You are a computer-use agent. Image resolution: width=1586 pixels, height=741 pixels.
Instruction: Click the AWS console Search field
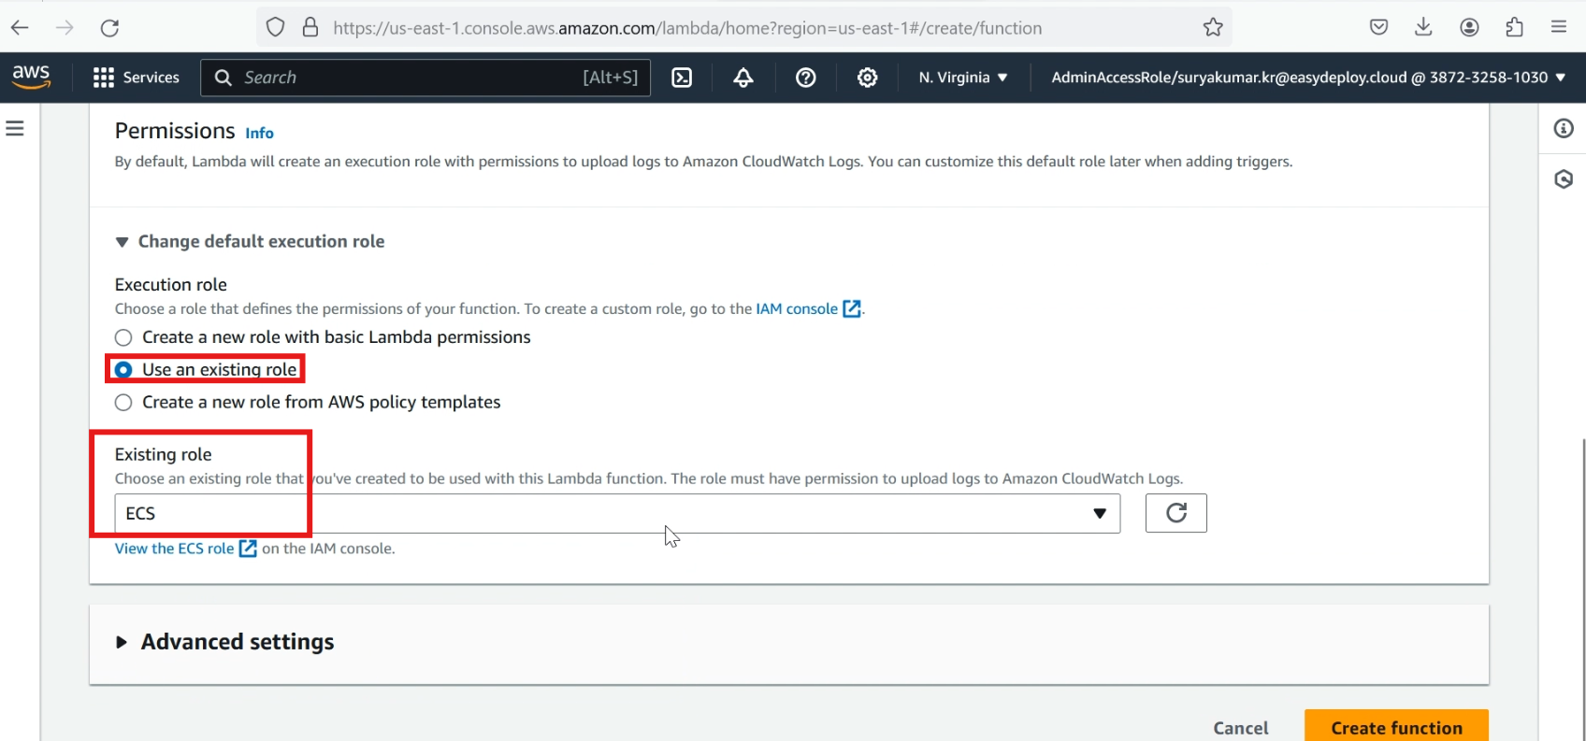(x=425, y=78)
